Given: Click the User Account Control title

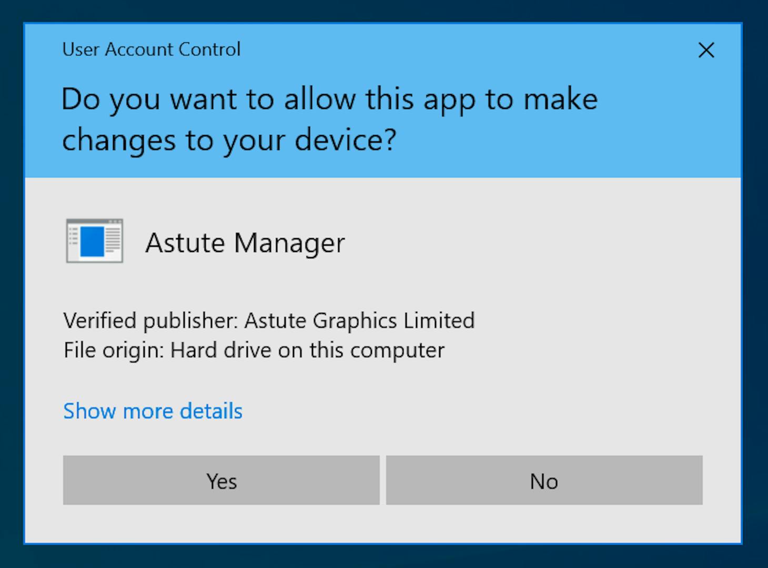Looking at the screenshot, I should point(151,49).
